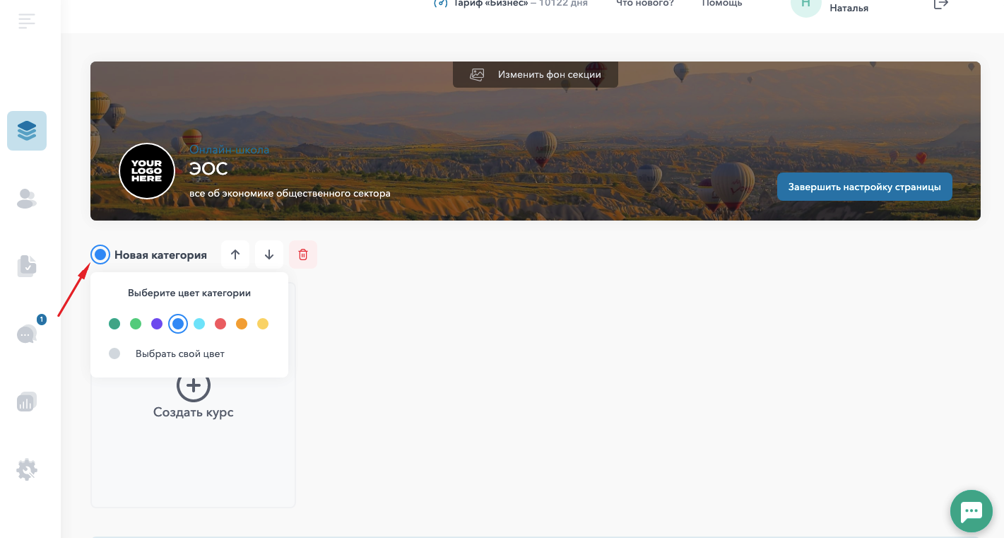Select the blue category color
The width and height of the screenshot is (1004, 538).
[178, 324]
